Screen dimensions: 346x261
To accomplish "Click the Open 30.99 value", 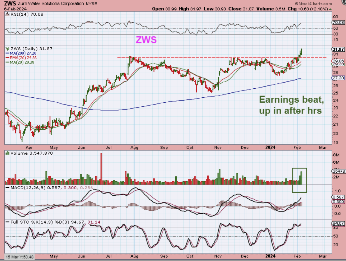I will tap(164, 9).
